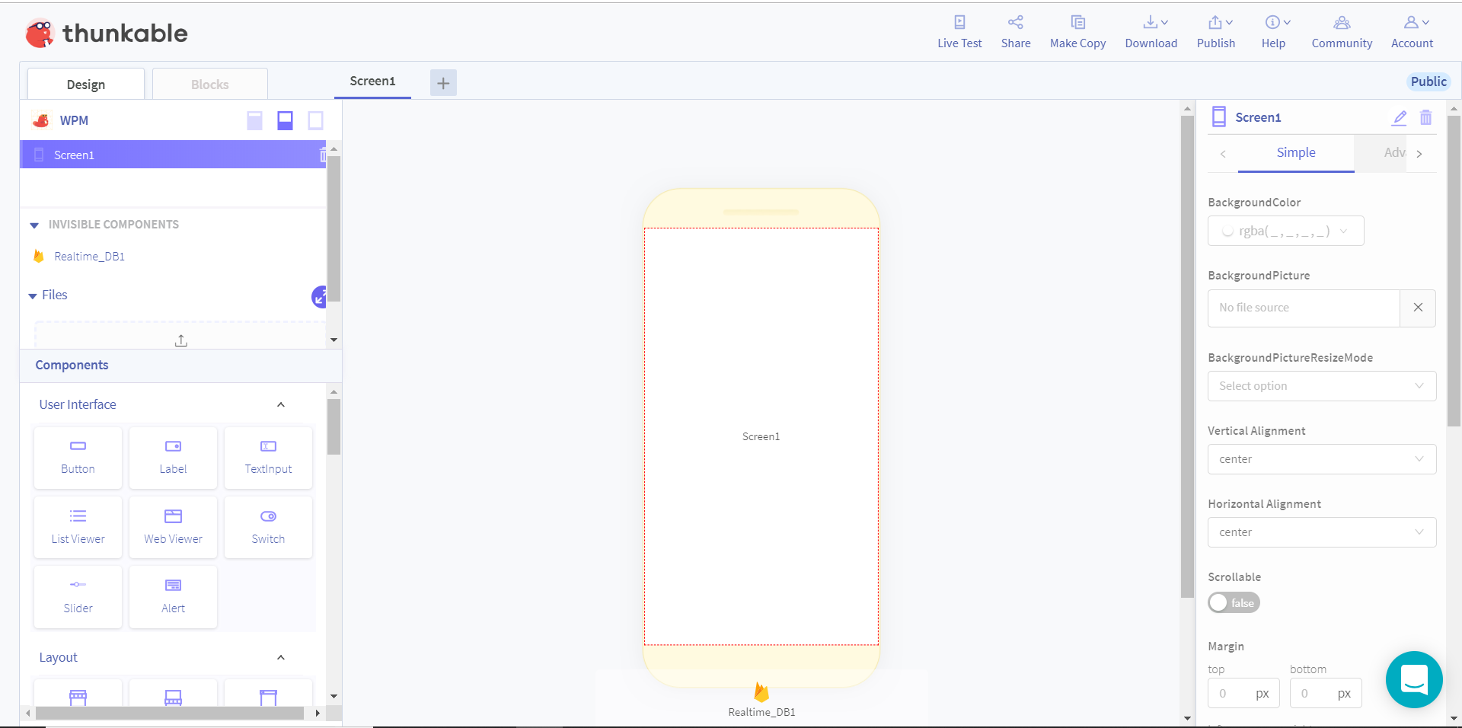This screenshot has width=1462, height=728.
Task: Select the Simple properties tab
Action: [1296, 153]
